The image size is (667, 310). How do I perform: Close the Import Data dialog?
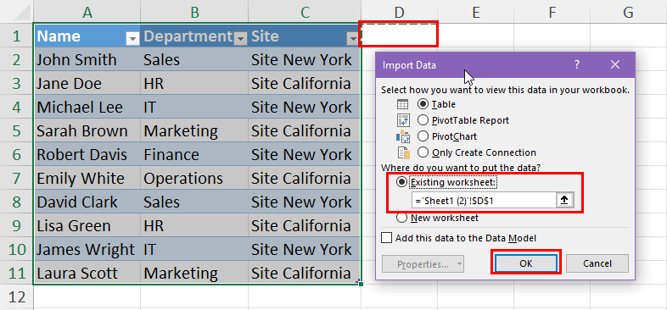[x=614, y=65]
